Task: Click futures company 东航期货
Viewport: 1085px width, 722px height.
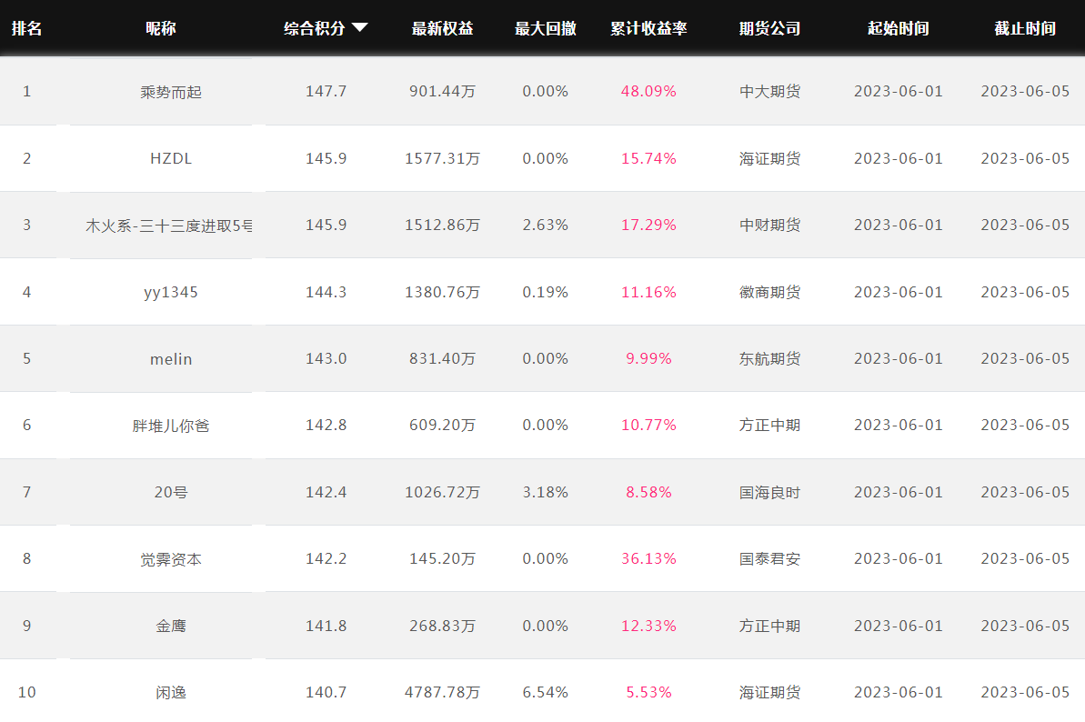Action: point(769,358)
